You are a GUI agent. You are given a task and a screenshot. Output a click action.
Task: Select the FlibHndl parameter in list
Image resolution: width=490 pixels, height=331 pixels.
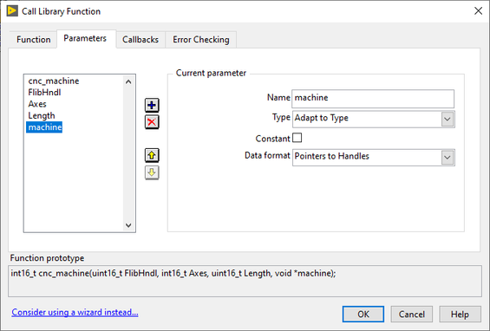tap(44, 93)
